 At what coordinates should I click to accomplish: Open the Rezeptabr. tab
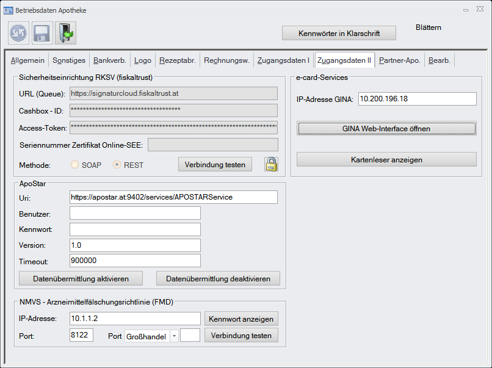point(177,60)
